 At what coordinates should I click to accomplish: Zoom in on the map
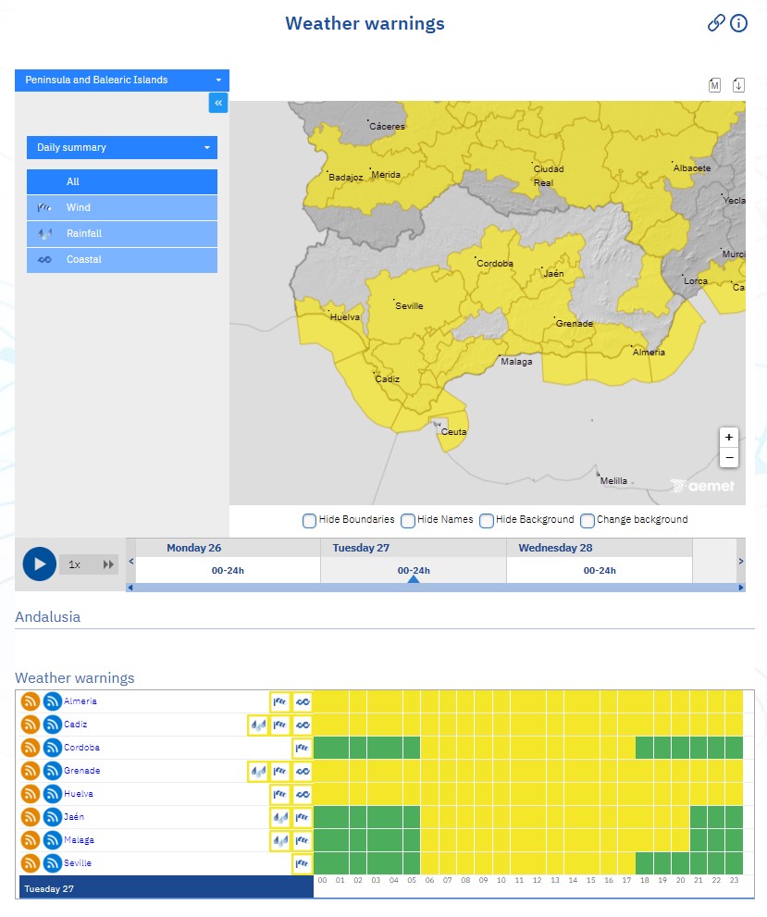tap(729, 437)
